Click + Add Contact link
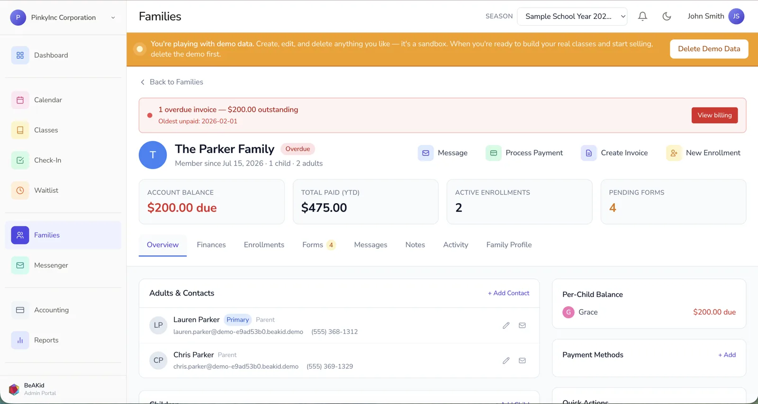Screen dimensions: 758x404 click(508, 293)
